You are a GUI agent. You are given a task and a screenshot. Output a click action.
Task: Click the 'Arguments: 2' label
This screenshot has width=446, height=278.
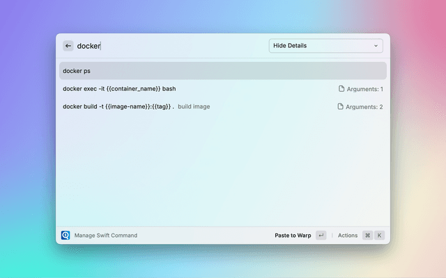click(364, 107)
